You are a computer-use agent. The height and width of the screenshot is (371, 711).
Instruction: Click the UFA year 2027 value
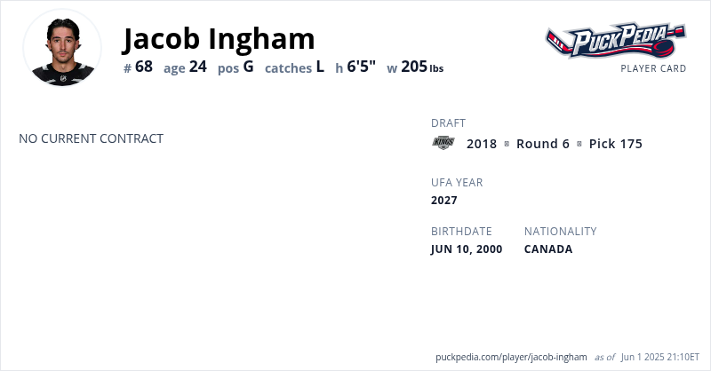(444, 201)
